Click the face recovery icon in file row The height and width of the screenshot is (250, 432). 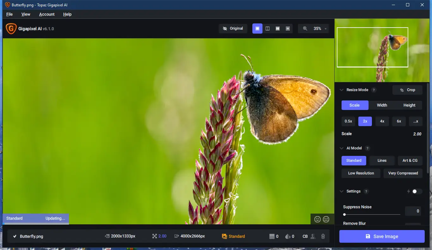coord(313,236)
